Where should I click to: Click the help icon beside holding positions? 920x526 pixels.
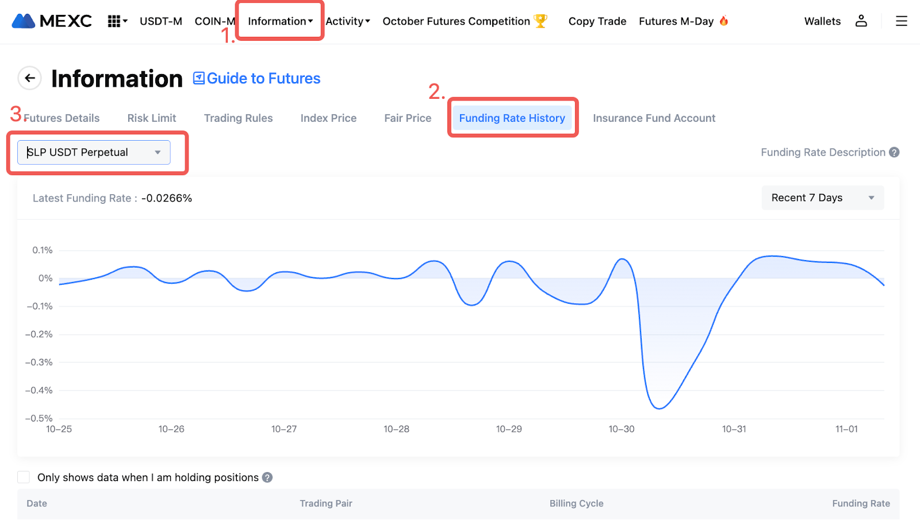click(x=267, y=477)
